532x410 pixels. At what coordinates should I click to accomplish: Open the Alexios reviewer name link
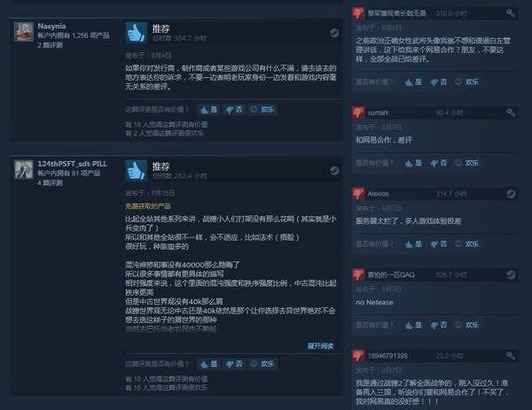pyautogui.click(x=378, y=194)
